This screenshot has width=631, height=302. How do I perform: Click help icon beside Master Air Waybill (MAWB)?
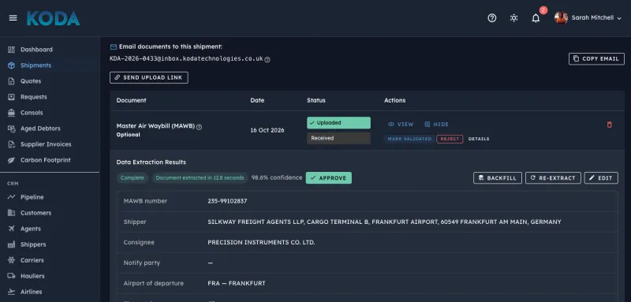click(199, 127)
